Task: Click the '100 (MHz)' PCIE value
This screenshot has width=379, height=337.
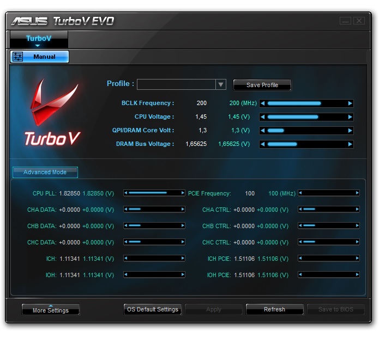Action: click(282, 193)
